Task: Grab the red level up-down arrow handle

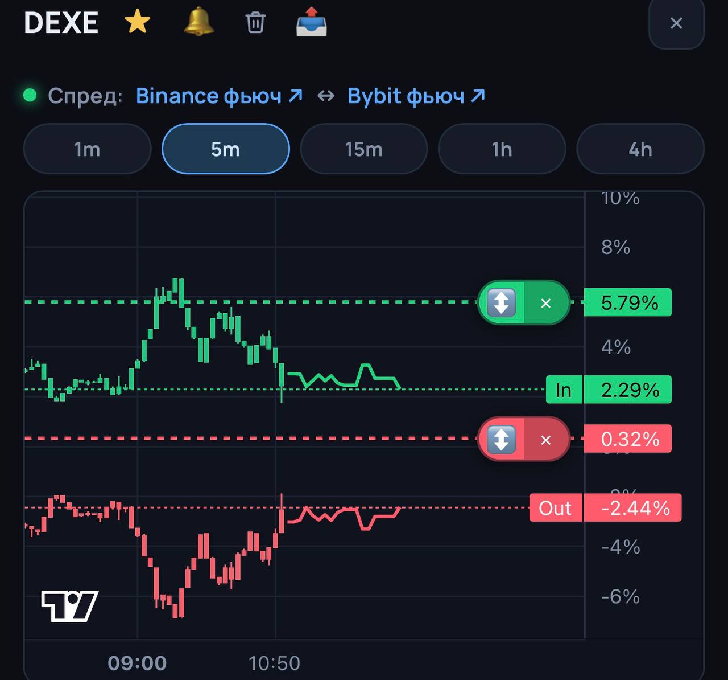Action: [501, 439]
